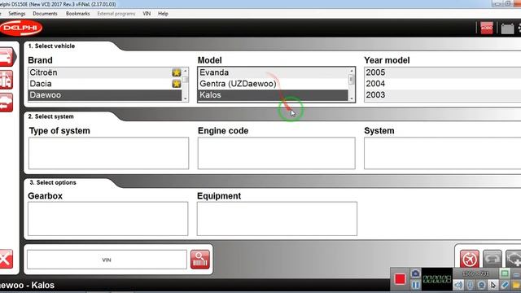Take a snapshot with recorder camera icon
Viewport: 521px width, 293px height.
415,273
